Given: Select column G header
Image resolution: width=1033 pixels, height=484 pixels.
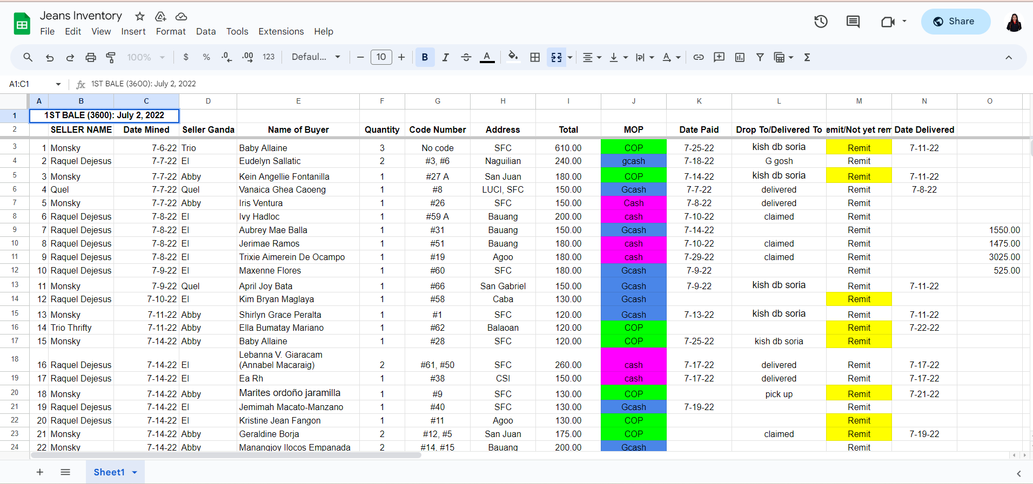Looking at the screenshot, I should click(438, 101).
